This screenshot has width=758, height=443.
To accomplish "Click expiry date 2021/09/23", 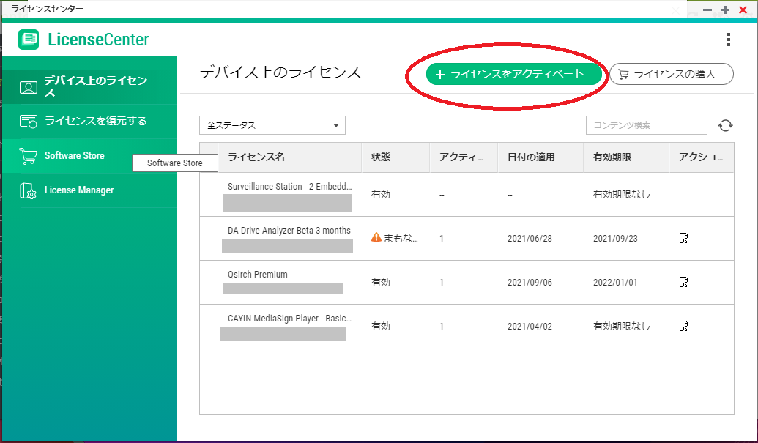I will tap(615, 239).
